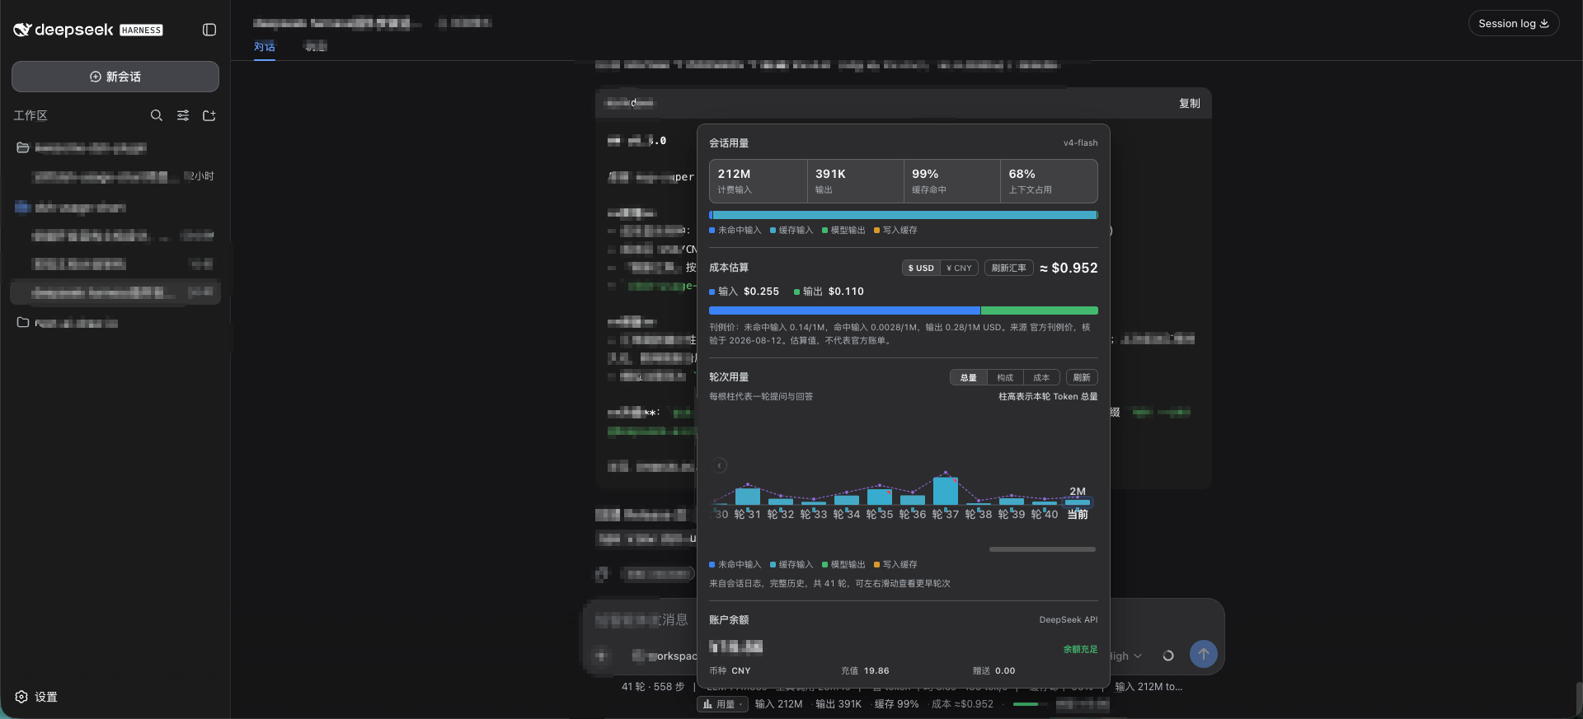Click 输出 391K in status bar

[838, 704]
